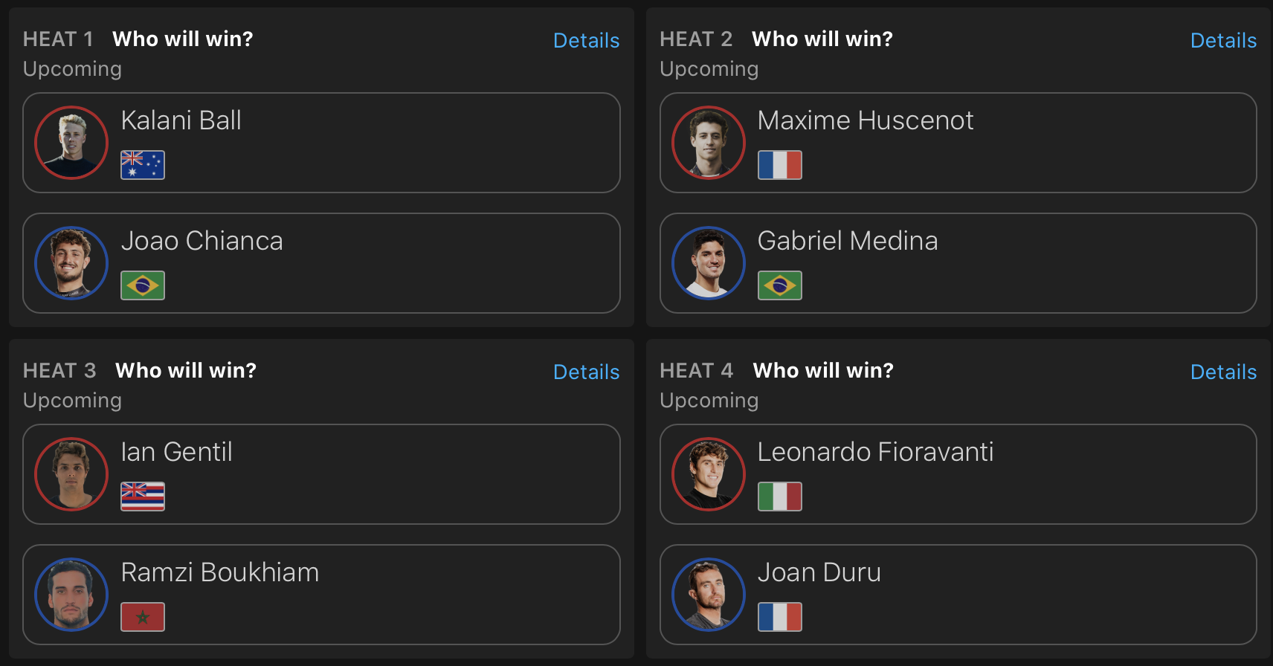1273x666 pixels.
Task: Open Details for Heat 2
Action: (1223, 41)
